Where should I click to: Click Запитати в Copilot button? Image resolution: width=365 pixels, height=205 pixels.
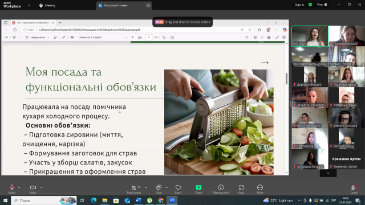tap(90, 38)
